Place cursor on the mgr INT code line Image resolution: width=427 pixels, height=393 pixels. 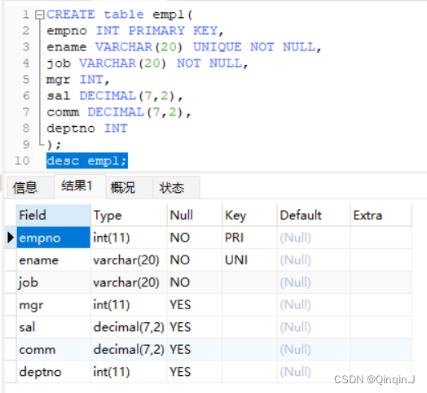tap(78, 80)
